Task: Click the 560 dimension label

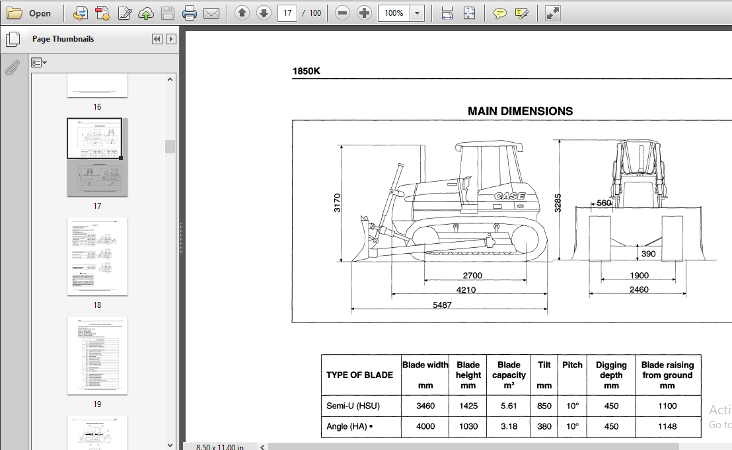Action: pos(604,203)
